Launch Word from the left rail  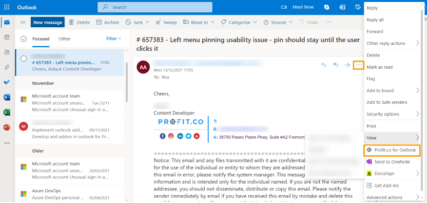point(7,97)
